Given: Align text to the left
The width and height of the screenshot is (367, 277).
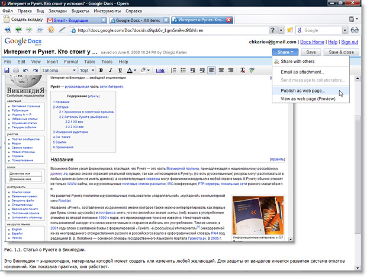Looking at the screenshot, I should click(211, 70).
